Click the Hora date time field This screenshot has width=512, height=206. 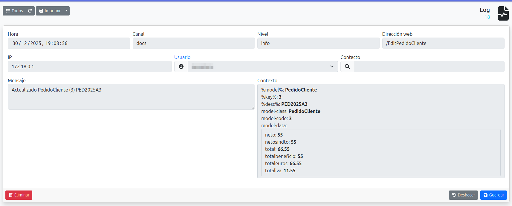point(69,43)
